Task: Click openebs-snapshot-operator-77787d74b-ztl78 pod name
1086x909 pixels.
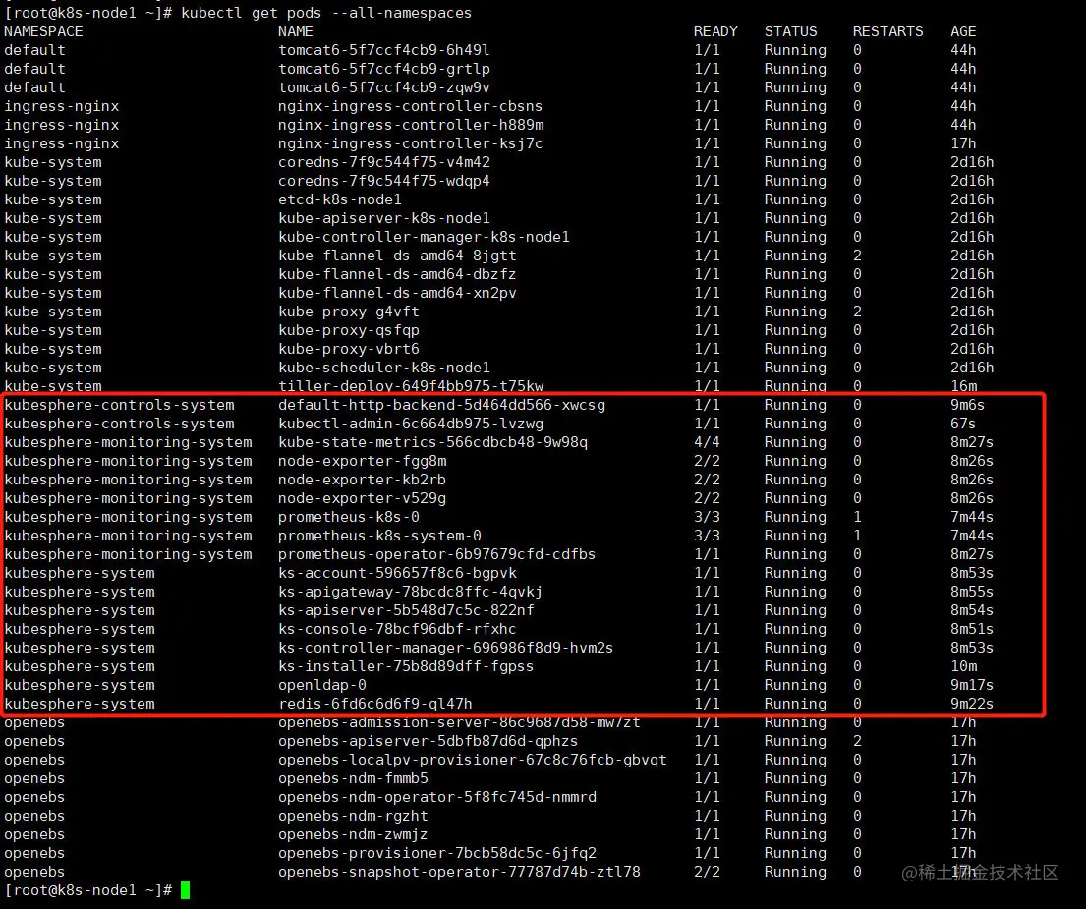Action: point(459,873)
